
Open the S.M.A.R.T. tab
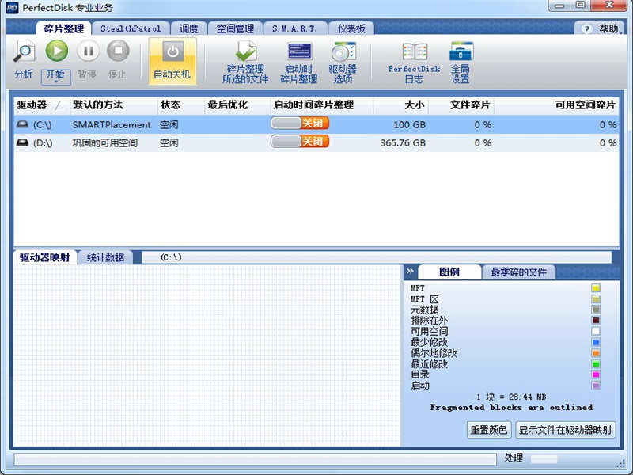coord(294,28)
